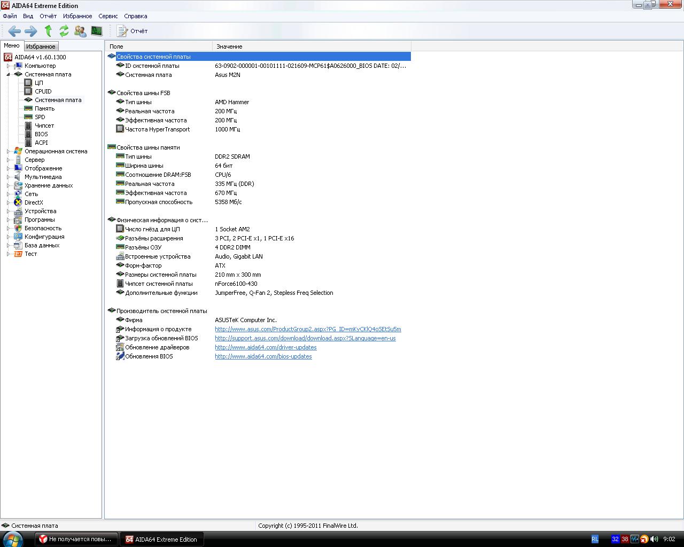
Task: Switch to the Yandex browser taskbar window
Action: click(x=76, y=539)
